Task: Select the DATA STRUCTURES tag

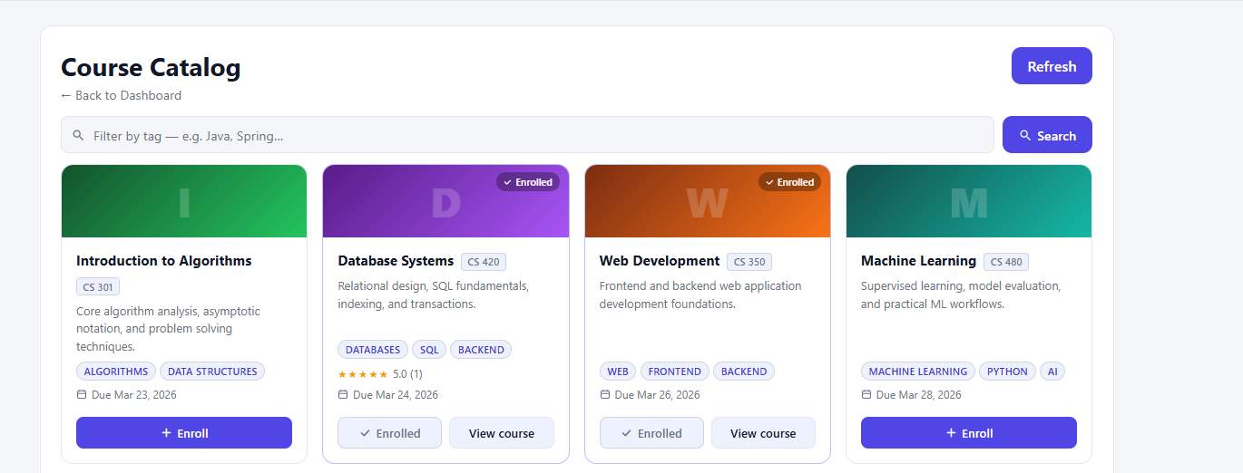Action: [x=212, y=372]
